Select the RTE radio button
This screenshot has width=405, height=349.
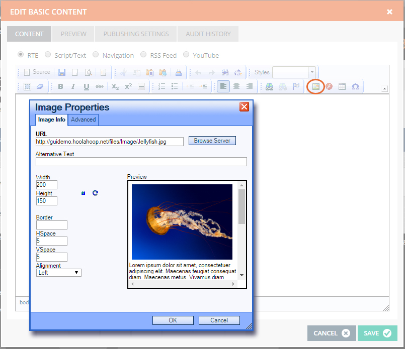pos(21,55)
